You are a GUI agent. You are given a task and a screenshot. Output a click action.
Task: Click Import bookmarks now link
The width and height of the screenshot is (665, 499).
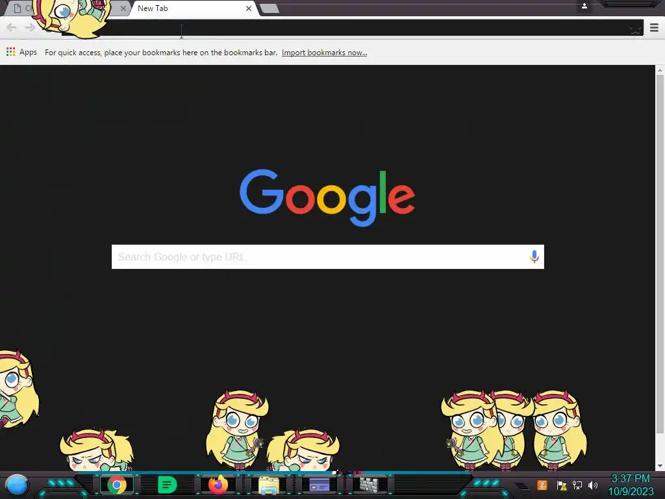click(325, 53)
